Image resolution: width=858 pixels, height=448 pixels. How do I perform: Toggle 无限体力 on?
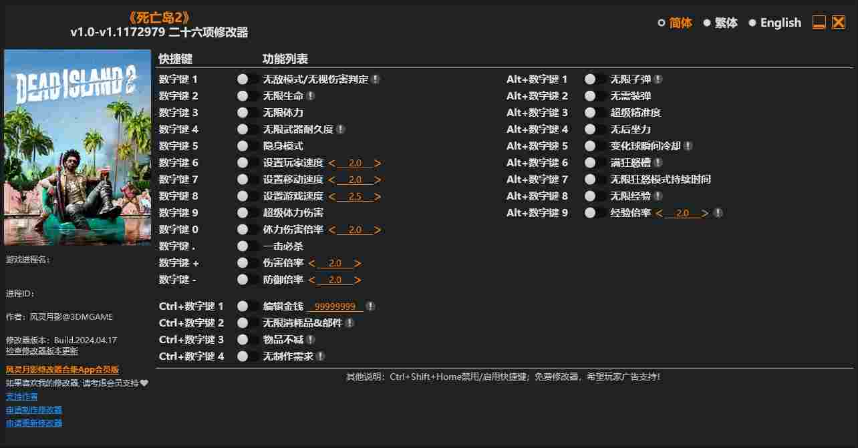point(248,112)
